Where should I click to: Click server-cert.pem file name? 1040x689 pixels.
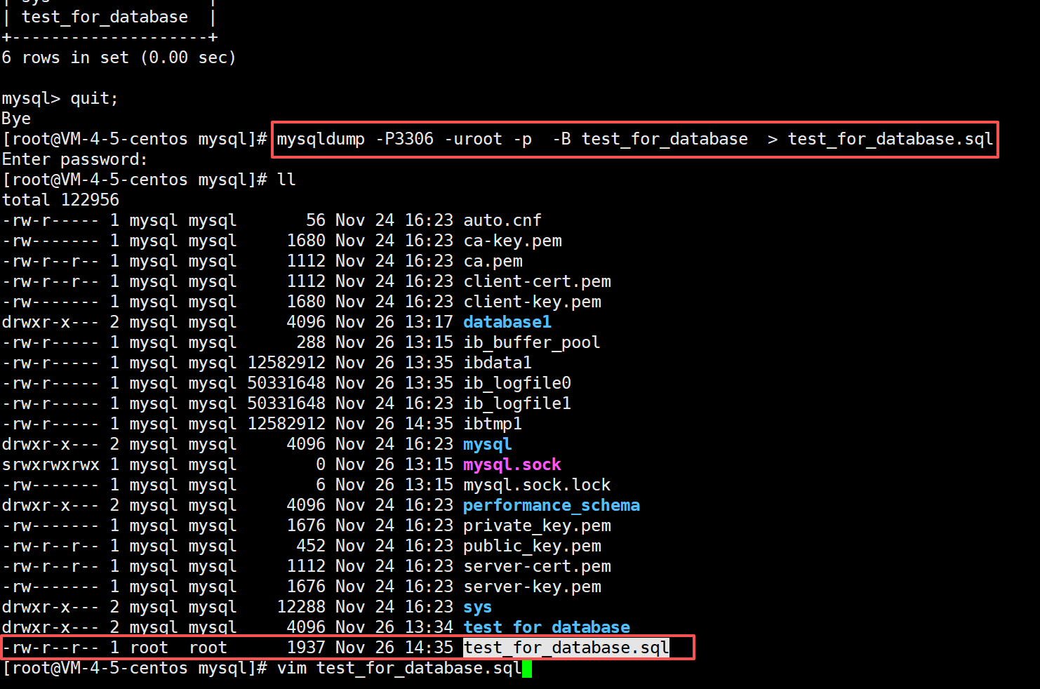tap(537, 566)
